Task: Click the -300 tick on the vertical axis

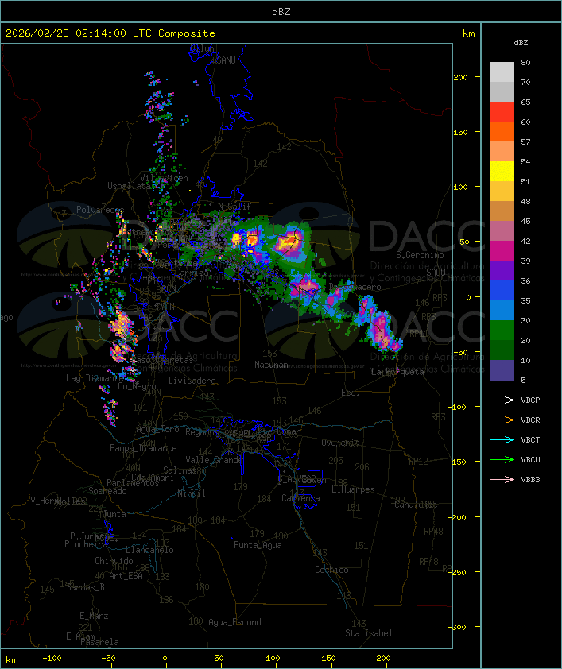Action: [456, 627]
